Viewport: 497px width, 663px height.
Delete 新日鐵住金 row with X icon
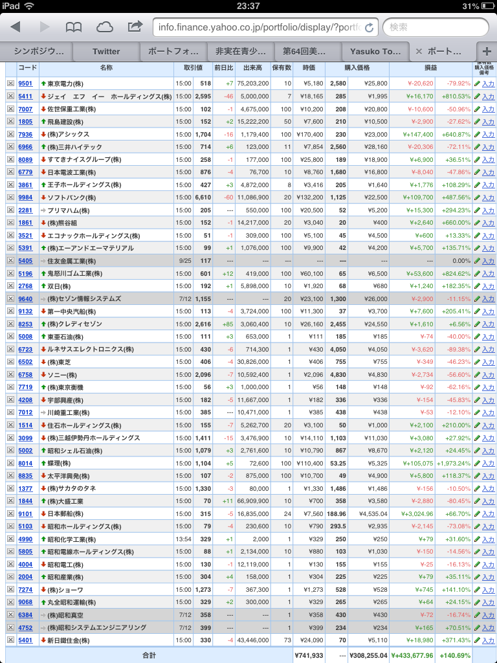[x=10, y=640]
